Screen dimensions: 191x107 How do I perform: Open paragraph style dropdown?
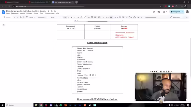pos(43,17)
